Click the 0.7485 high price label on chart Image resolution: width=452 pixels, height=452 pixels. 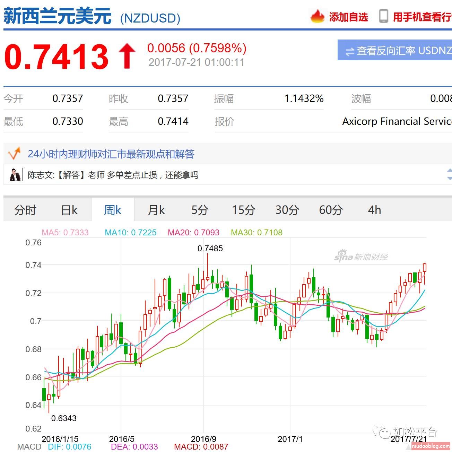[210, 248]
